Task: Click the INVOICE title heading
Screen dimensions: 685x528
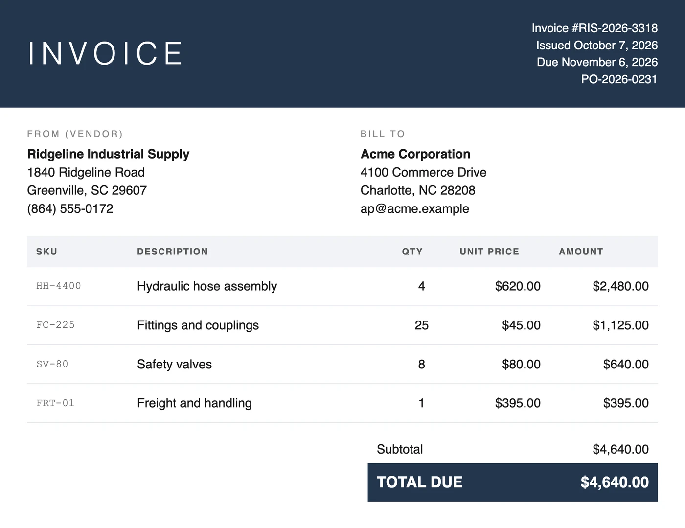Action: click(x=105, y=53)
